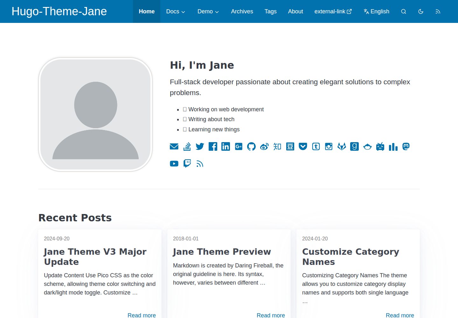Open search from the navbar magnifier

point(404,11)
